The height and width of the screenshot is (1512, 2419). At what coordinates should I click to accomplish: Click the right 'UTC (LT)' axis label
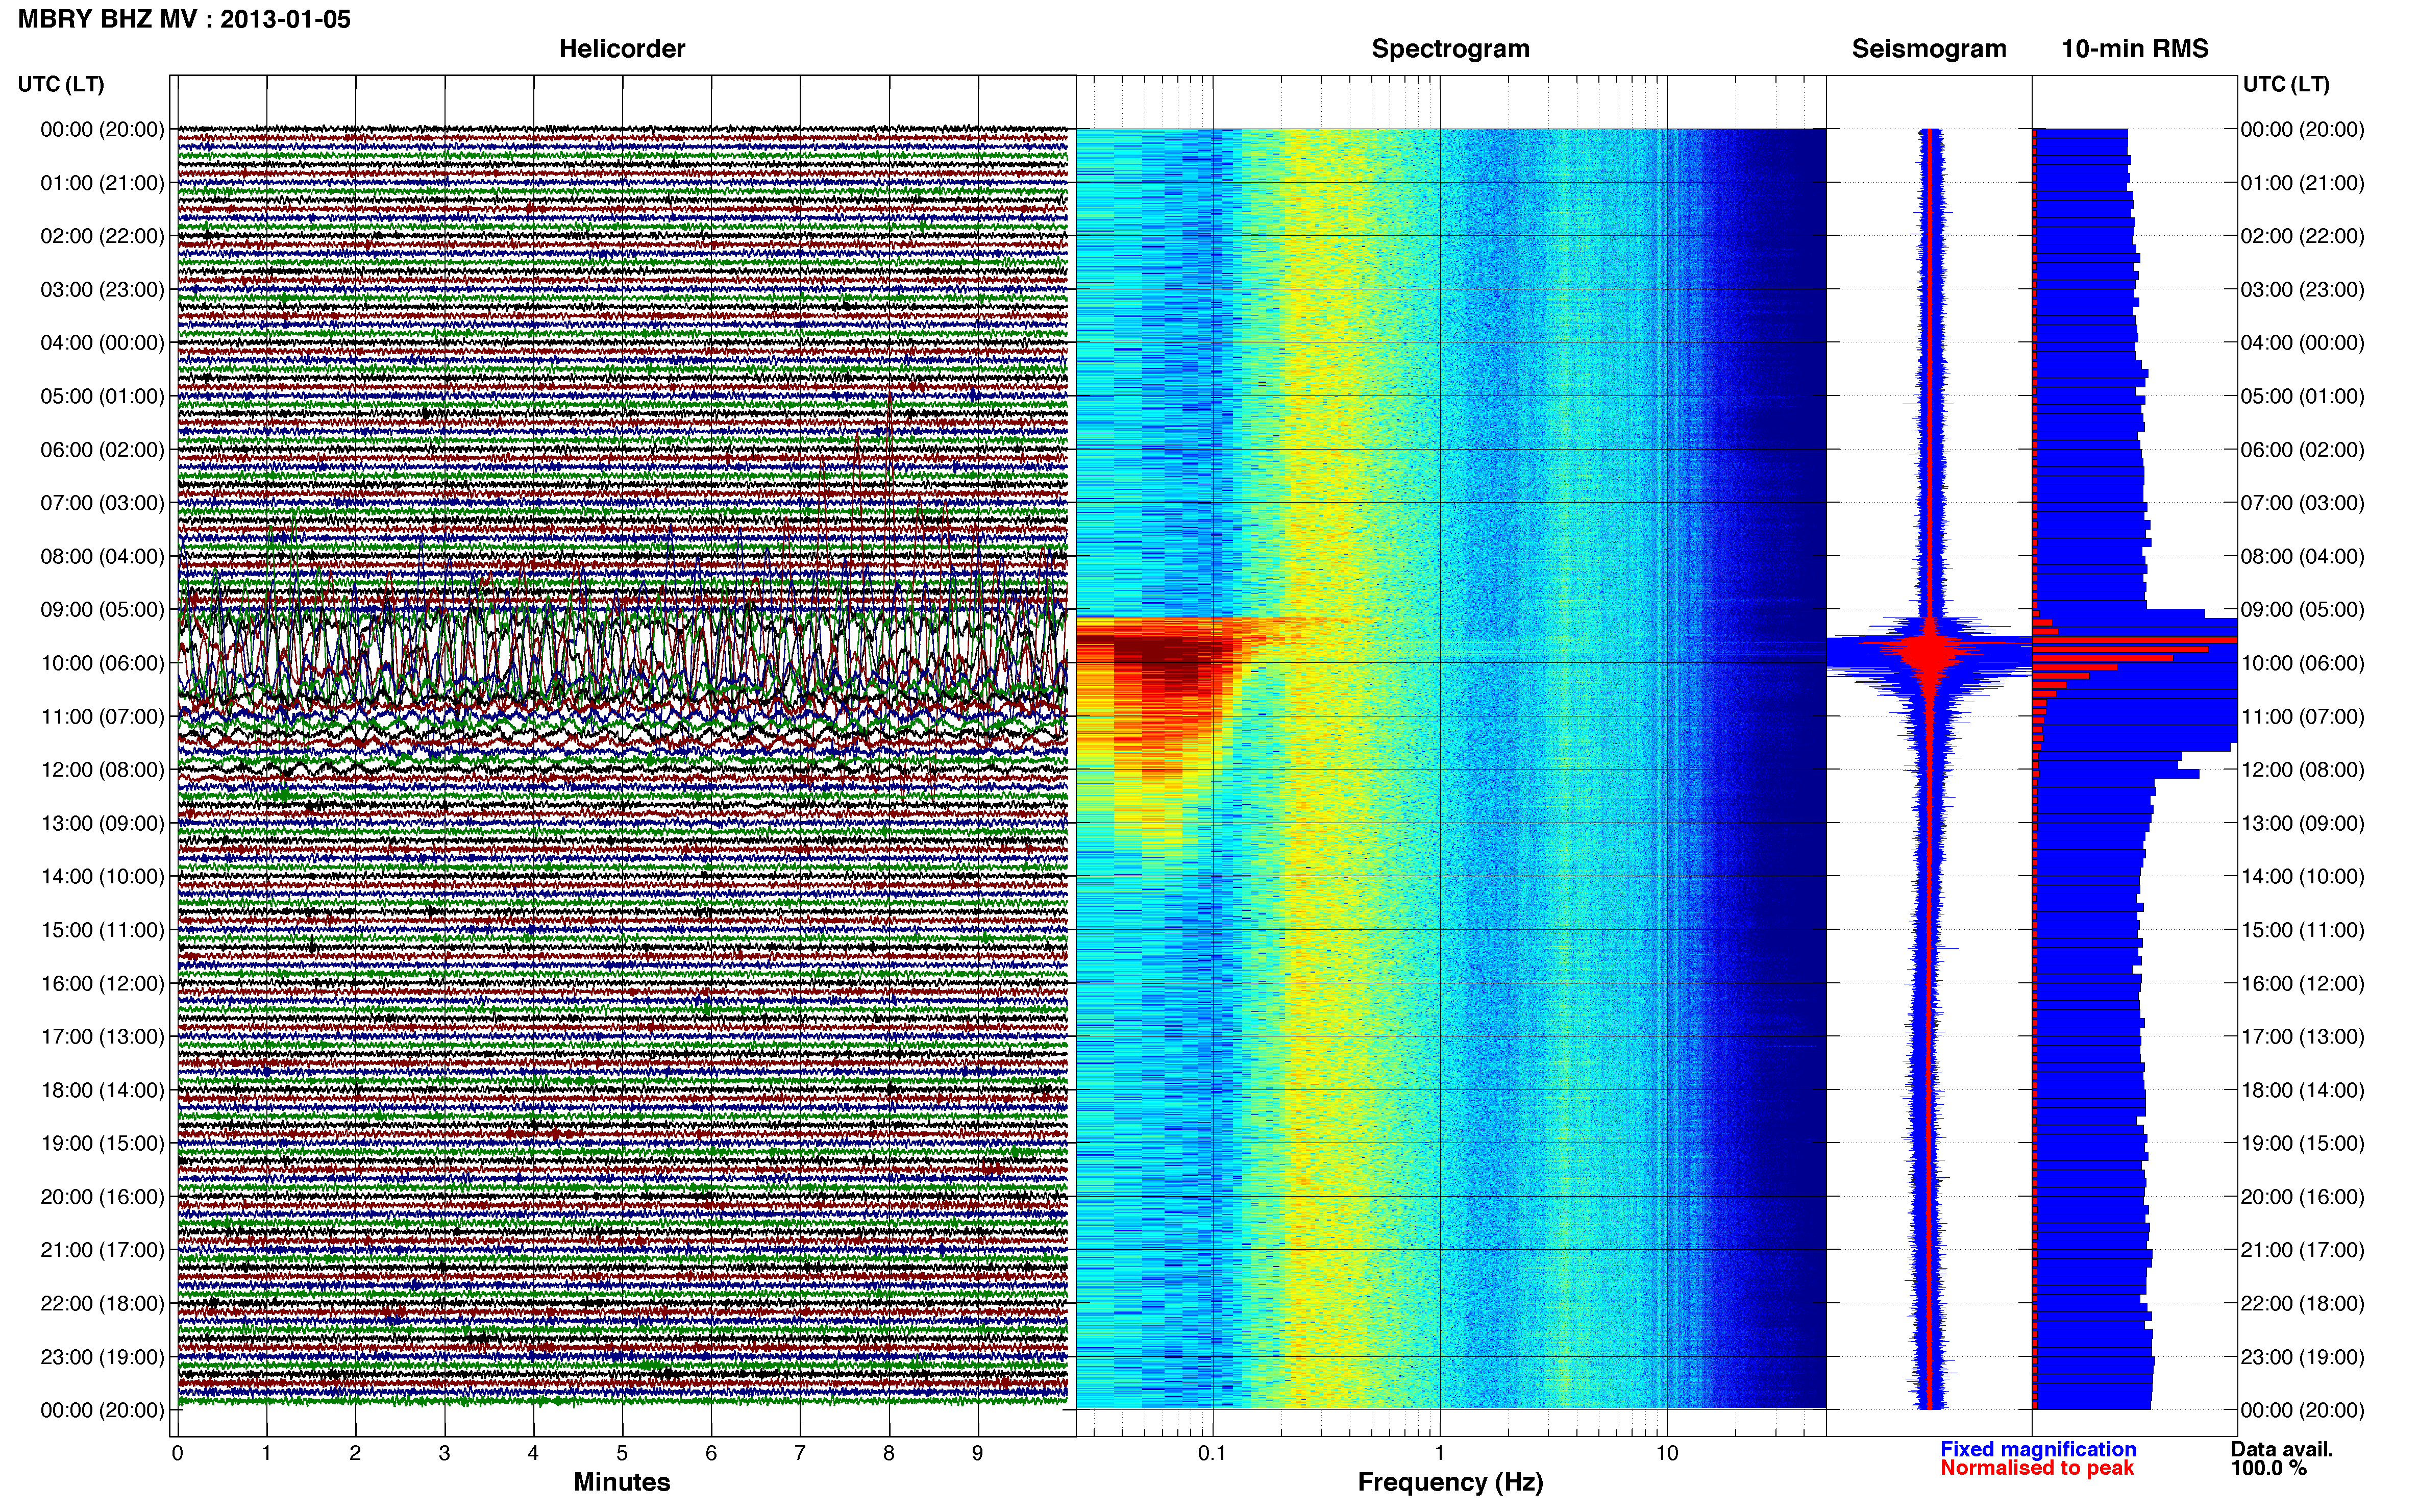[x=2286, y=84]
